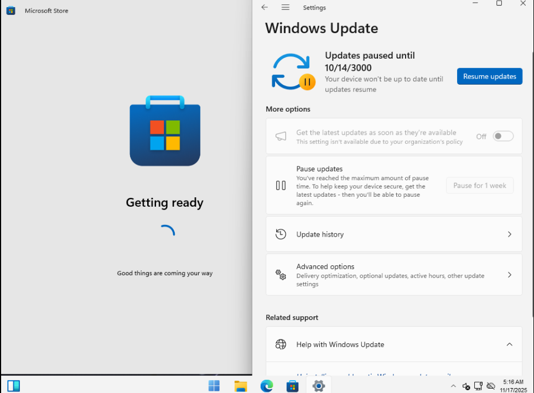This screenshot has height=393, width=534.
Task: Open Update history chevron
Action: tap(510, 234)
